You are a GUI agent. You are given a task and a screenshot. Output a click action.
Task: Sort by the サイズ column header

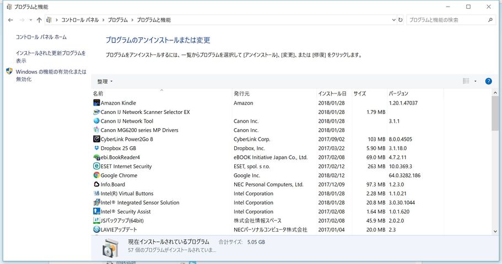pos(369,94)
